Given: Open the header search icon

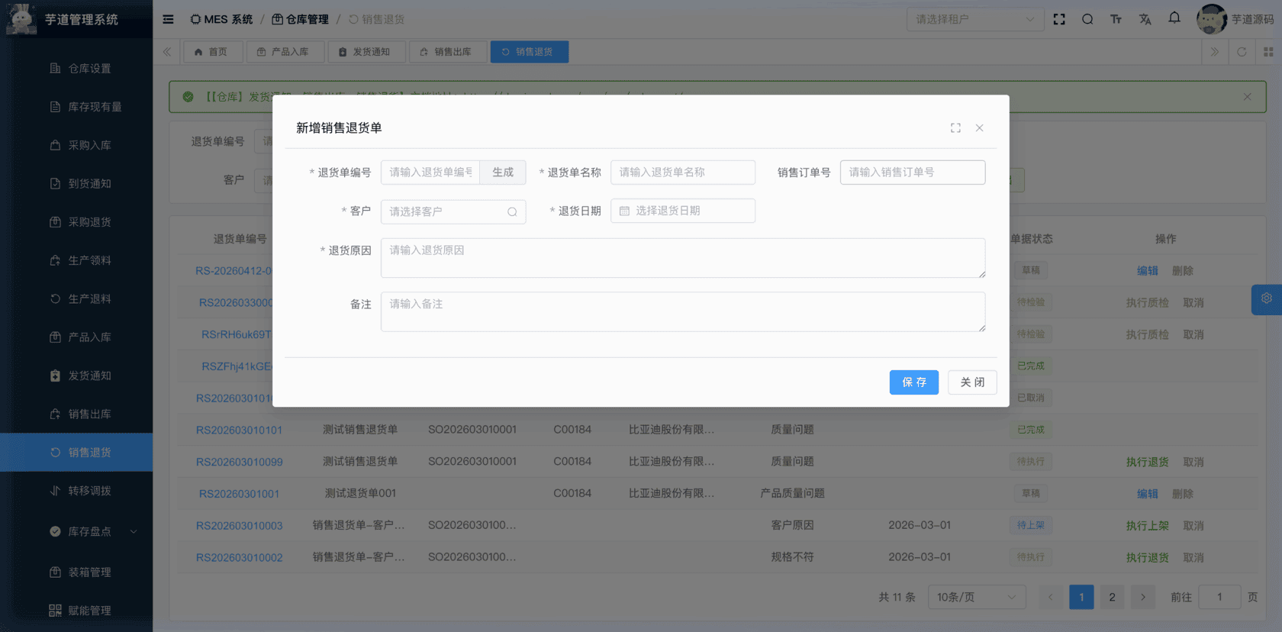Looking at the screenshot, I should (1087, 19).
